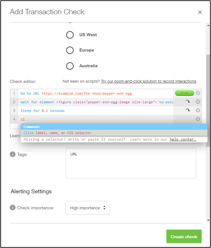The height and width of the screenshot is (248, 211).
Task: Select the Europe region
Action: click(70, 50)
